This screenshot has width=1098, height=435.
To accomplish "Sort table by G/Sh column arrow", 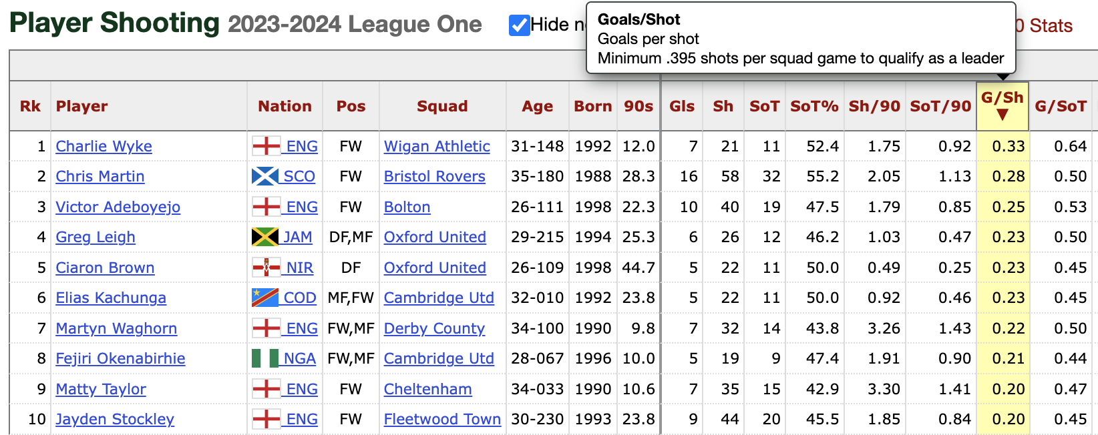I will [1002, 115].
